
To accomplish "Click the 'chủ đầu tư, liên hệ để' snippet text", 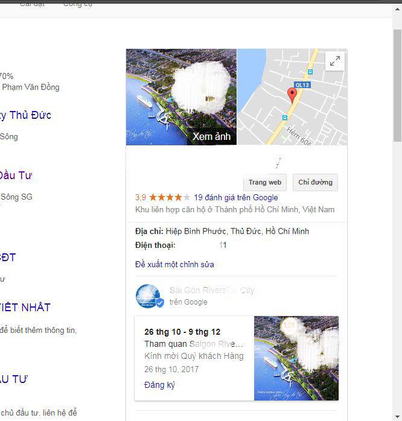I will click(x=39, y=413).
